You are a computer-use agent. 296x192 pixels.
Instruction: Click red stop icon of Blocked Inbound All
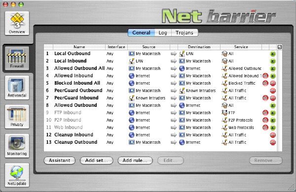pos(273,83)
